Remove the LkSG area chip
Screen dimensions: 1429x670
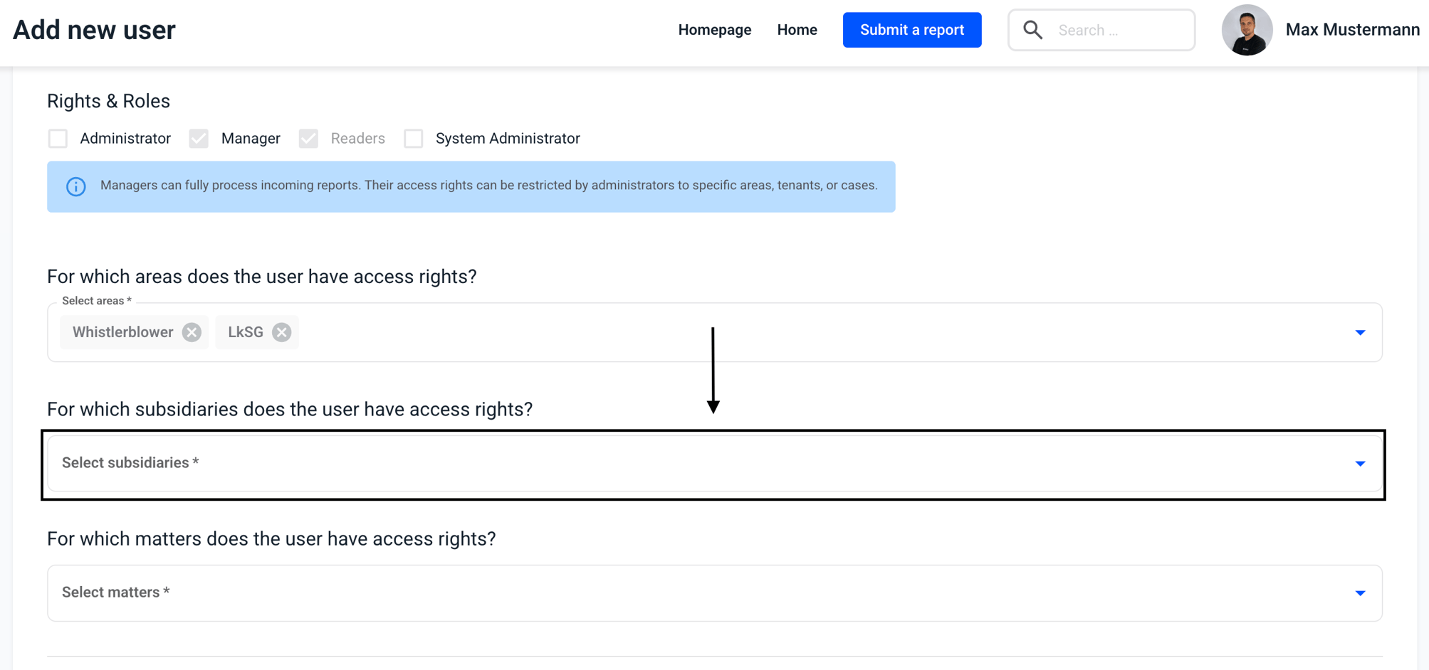[x=282, y=332]
